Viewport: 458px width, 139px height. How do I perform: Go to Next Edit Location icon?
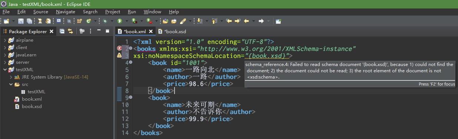click(238, 21)
